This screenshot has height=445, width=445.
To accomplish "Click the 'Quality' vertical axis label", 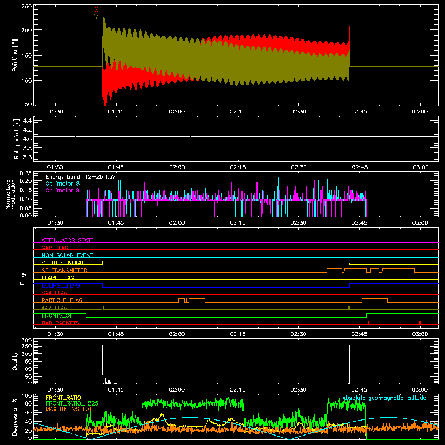I will [x=15, y=361].
